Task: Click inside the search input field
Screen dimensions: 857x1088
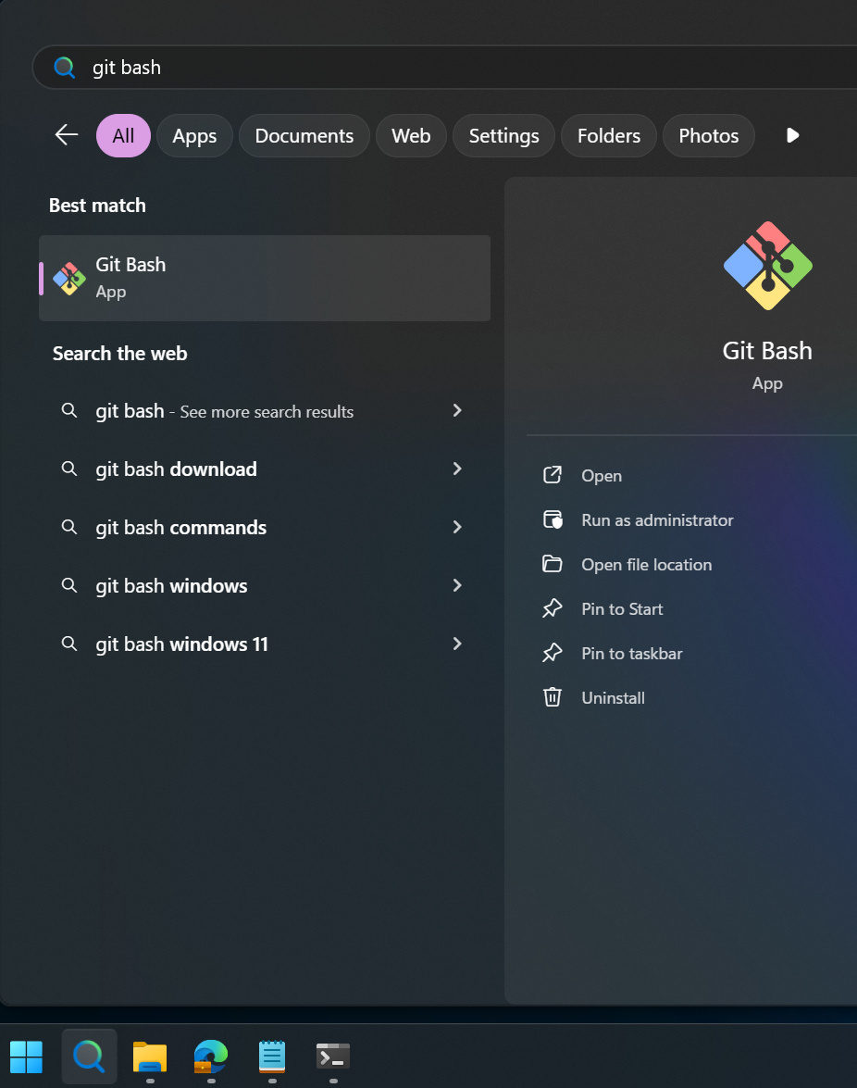Action: 278,67
